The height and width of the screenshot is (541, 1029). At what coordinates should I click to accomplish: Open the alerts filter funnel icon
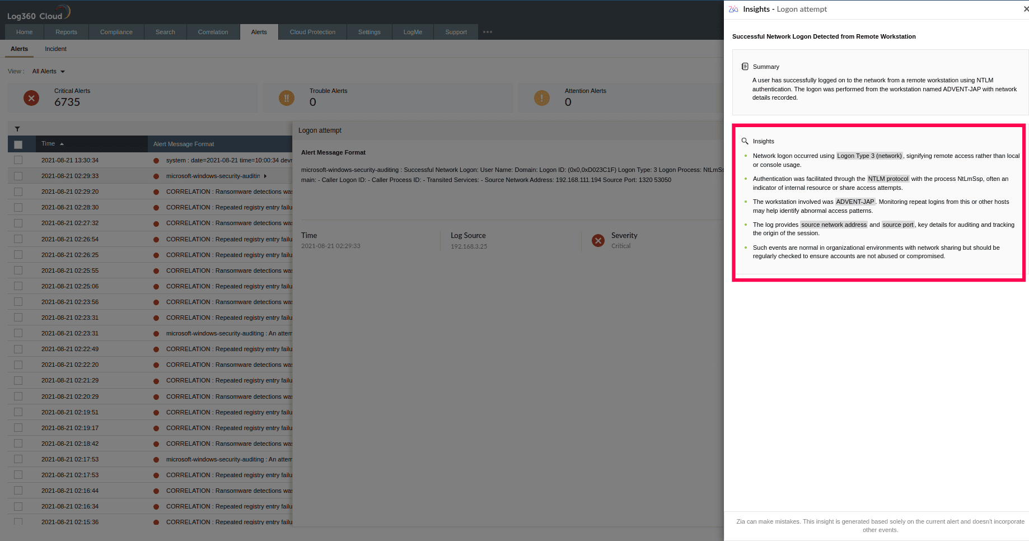click(x=17, y=129)
